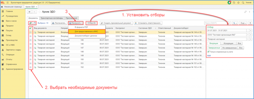Open favorites star in title bar
Screen dimensions: 254x99
click(238, 3)
